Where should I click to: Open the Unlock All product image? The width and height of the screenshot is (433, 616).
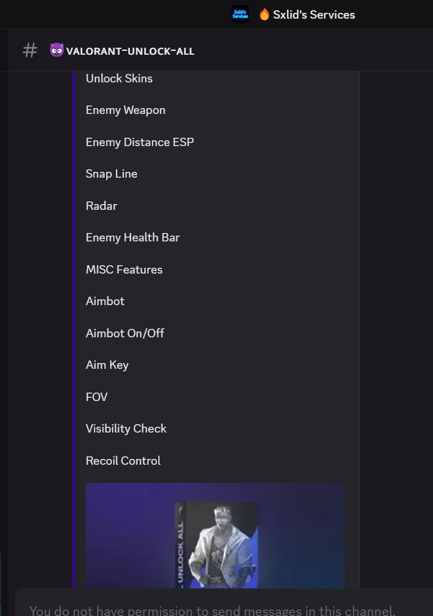click(215, 536)
